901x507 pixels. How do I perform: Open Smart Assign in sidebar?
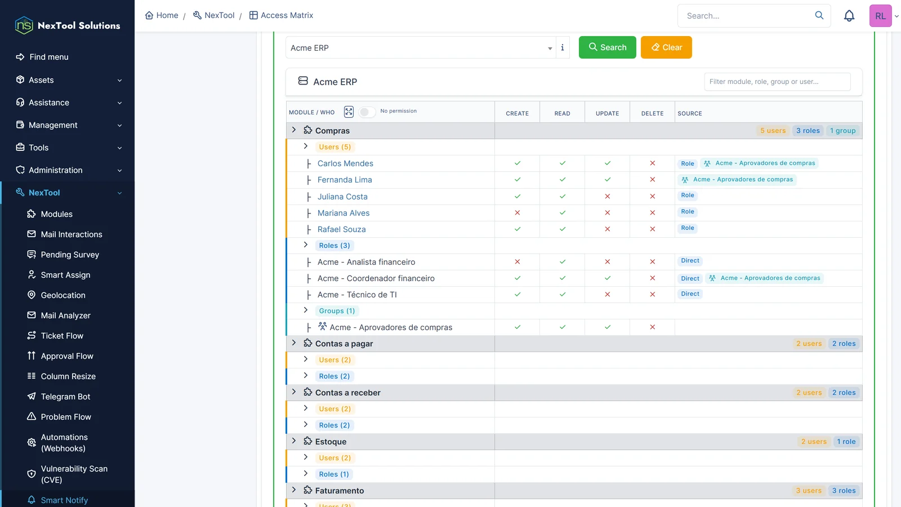[x=65, y=275]
